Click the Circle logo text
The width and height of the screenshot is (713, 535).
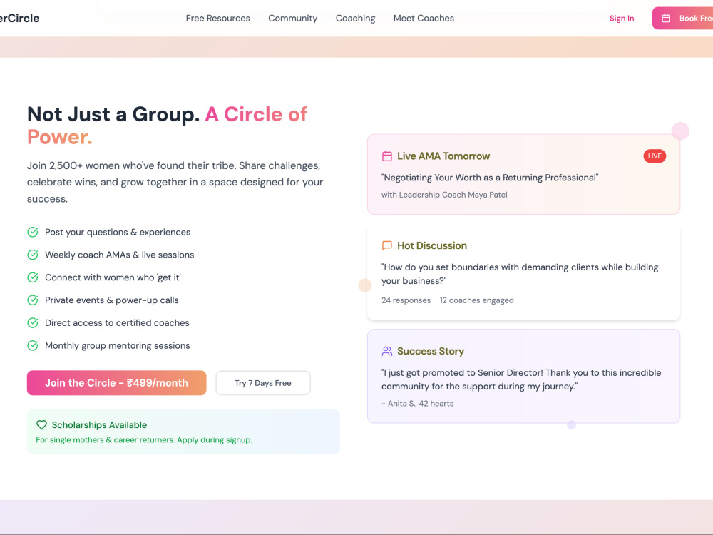(x=19, y=19)
